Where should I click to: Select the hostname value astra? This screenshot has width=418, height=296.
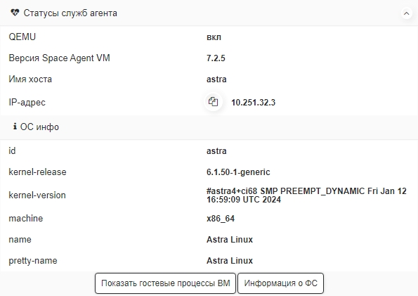(x=216, y=79)
